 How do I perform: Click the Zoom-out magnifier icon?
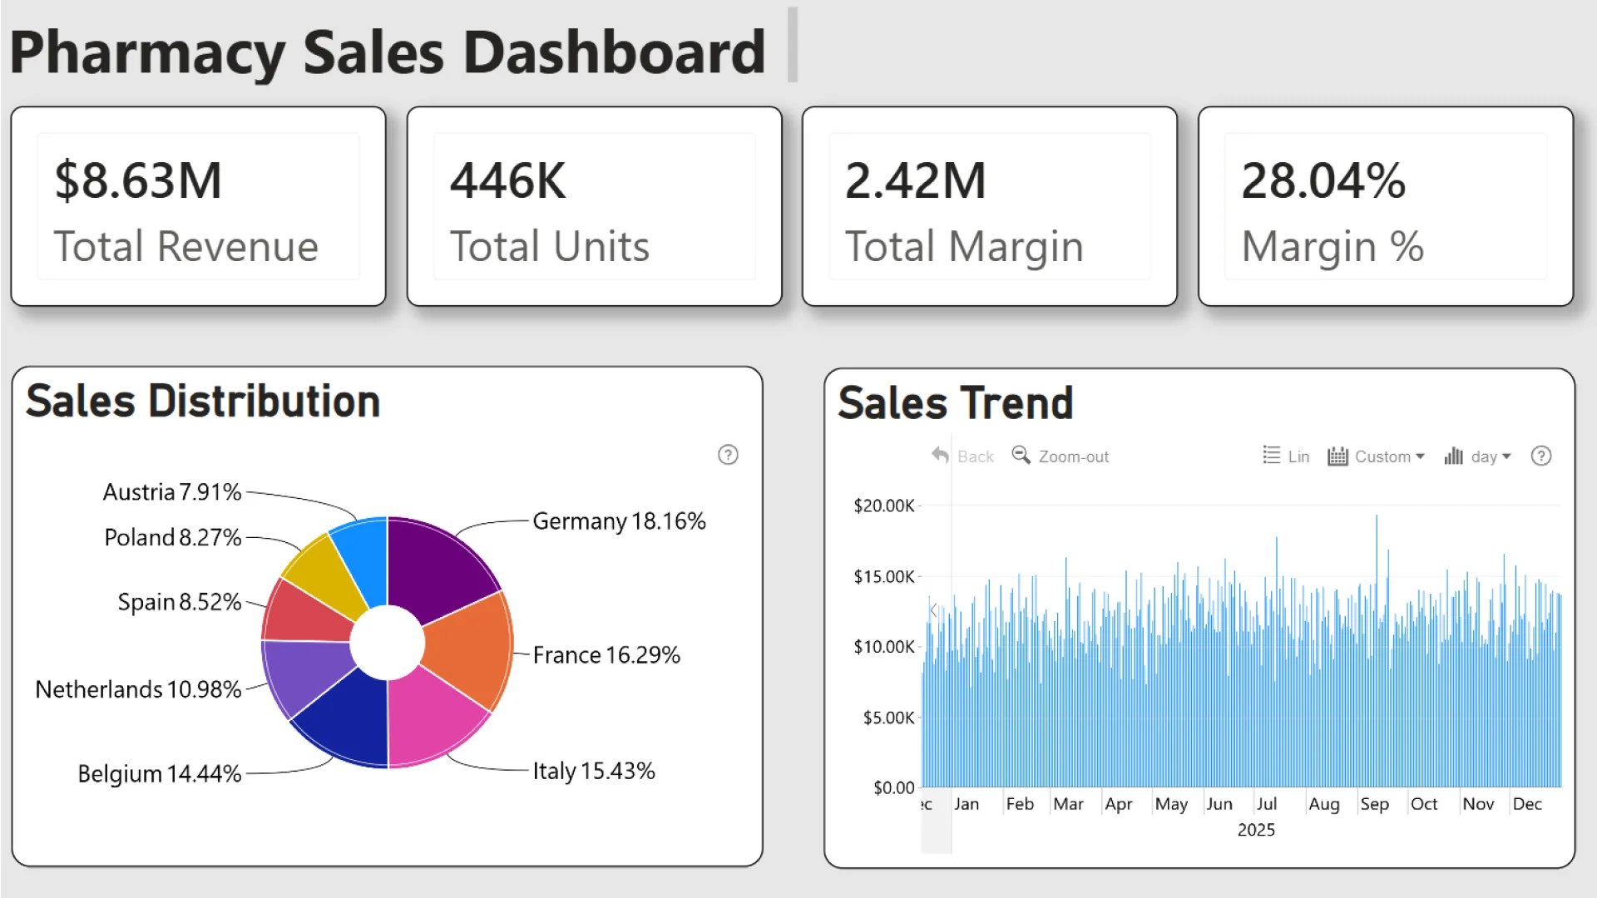pos(1020,455)
